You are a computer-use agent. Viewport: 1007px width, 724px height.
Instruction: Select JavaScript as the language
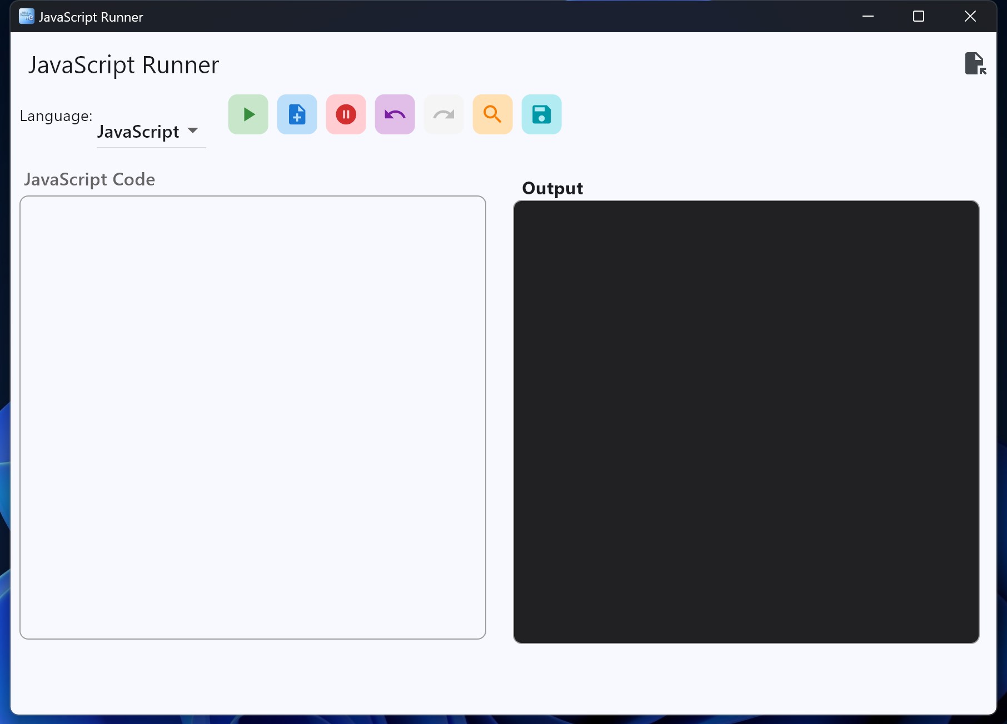[138, 132]
